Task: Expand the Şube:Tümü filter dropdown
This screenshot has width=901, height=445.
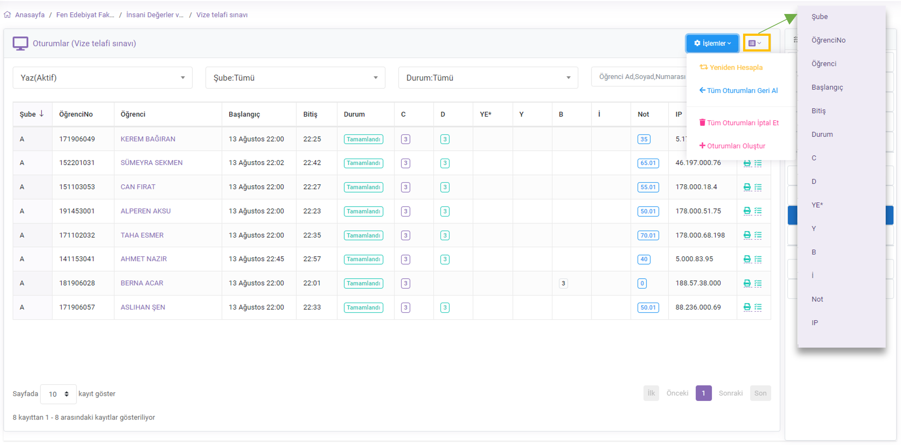Action: [x=295, y=78]
